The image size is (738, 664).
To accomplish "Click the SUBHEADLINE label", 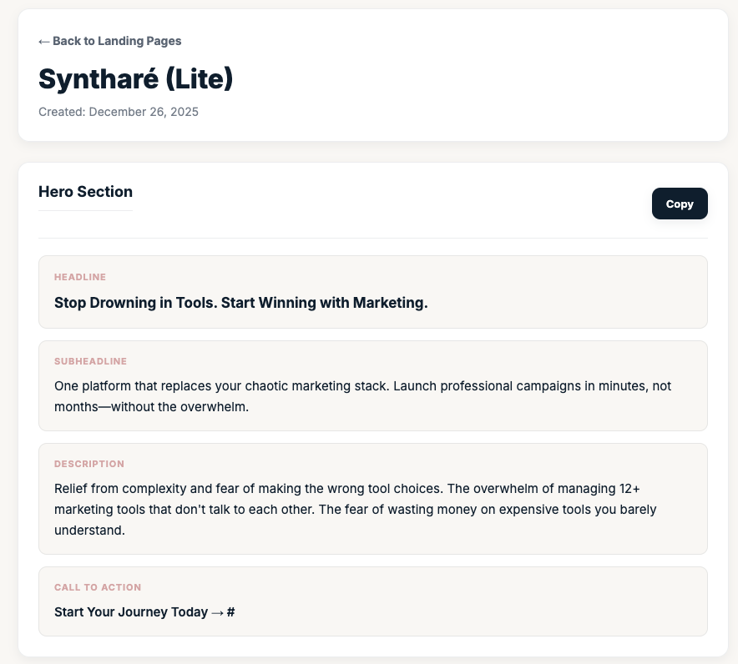I will point(90,361).
